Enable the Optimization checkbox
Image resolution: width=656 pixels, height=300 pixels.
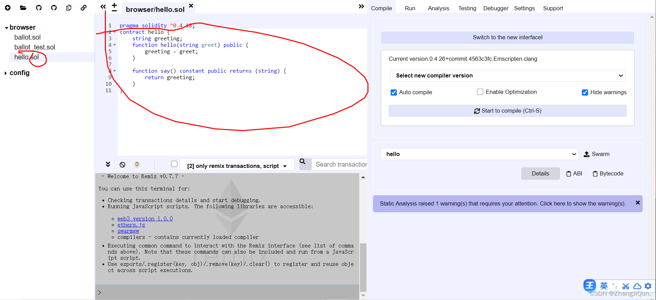point(480,92)
